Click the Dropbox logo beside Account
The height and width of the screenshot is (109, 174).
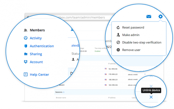(x=26, y=62)
